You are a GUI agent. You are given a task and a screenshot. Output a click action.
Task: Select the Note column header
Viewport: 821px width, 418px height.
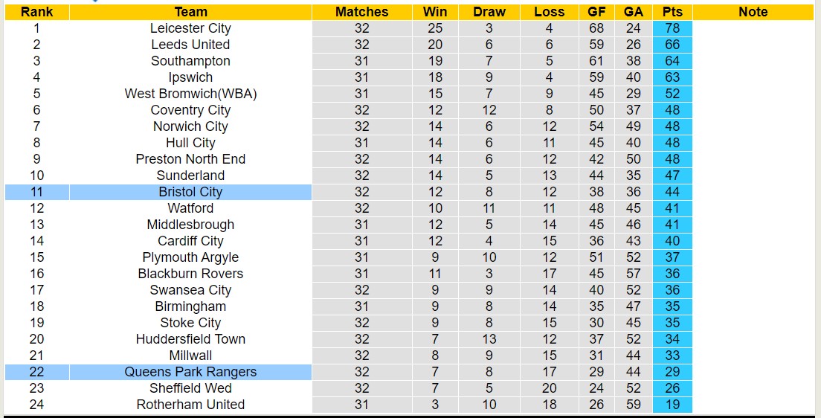(x=753, y=12)
